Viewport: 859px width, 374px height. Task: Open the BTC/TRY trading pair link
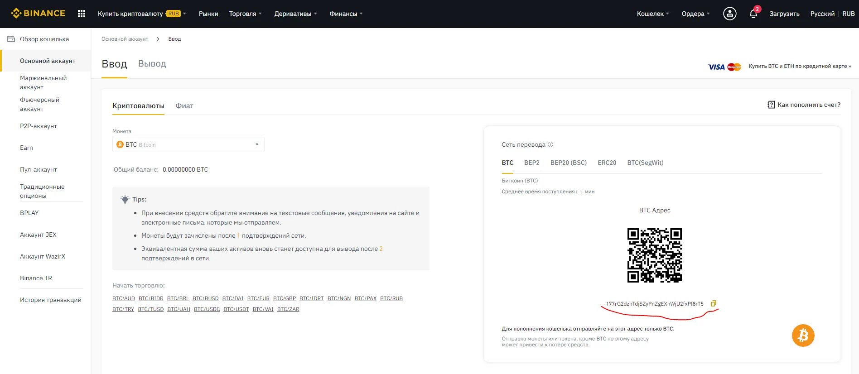pos(123,309)
